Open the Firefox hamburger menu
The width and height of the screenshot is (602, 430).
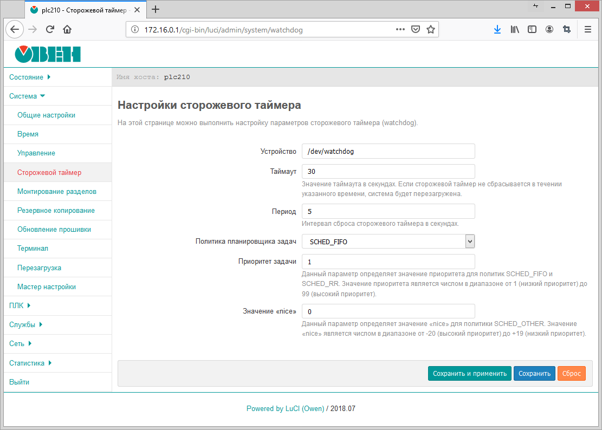coord(587,30)
